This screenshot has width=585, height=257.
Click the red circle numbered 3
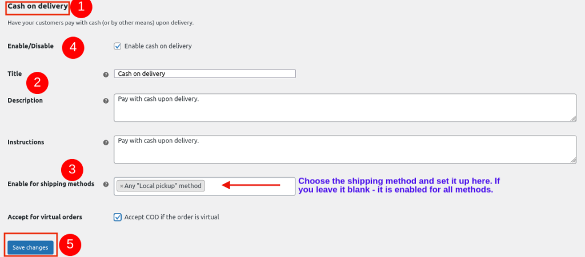point(72,169)
